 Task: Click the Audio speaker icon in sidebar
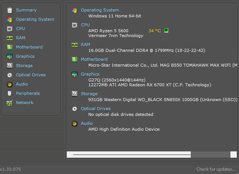tap(9, 84)
